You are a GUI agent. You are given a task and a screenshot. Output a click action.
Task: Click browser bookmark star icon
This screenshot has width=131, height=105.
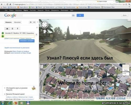click(x=126, y=4)
